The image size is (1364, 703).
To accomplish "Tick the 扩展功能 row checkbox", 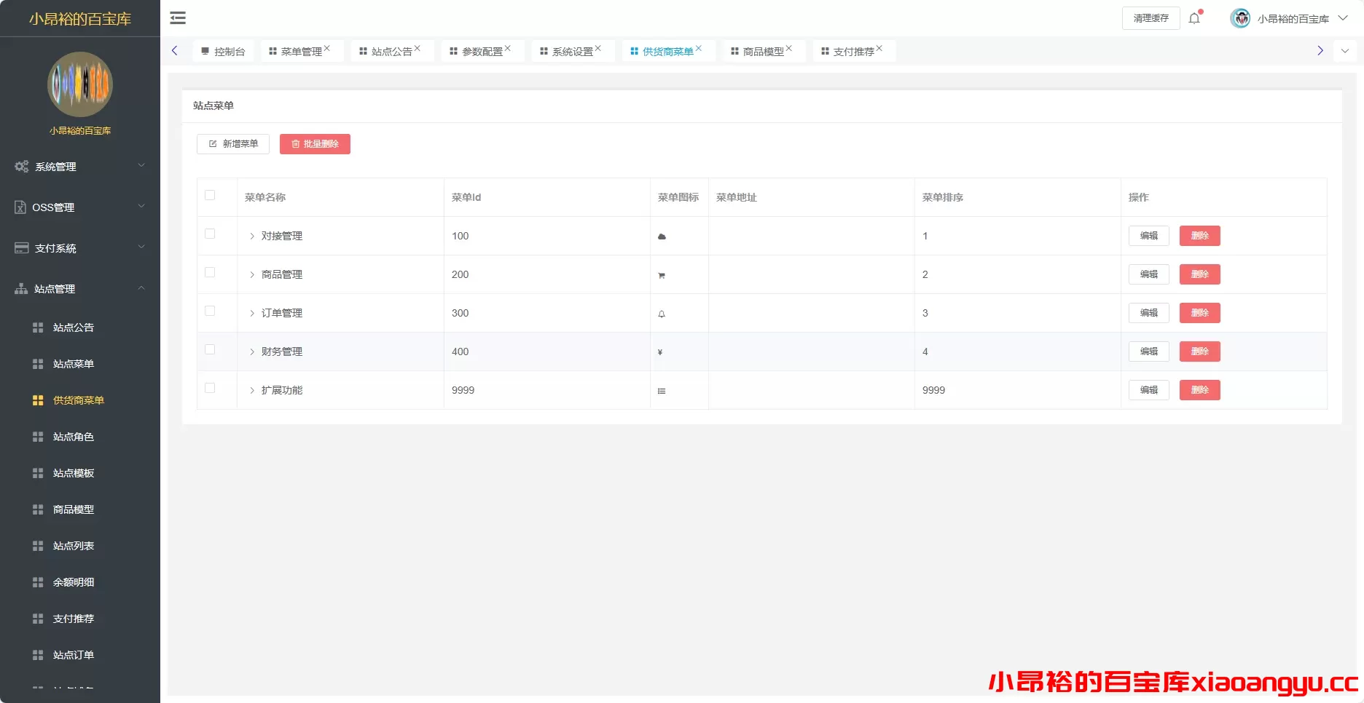I will [210, 388].
